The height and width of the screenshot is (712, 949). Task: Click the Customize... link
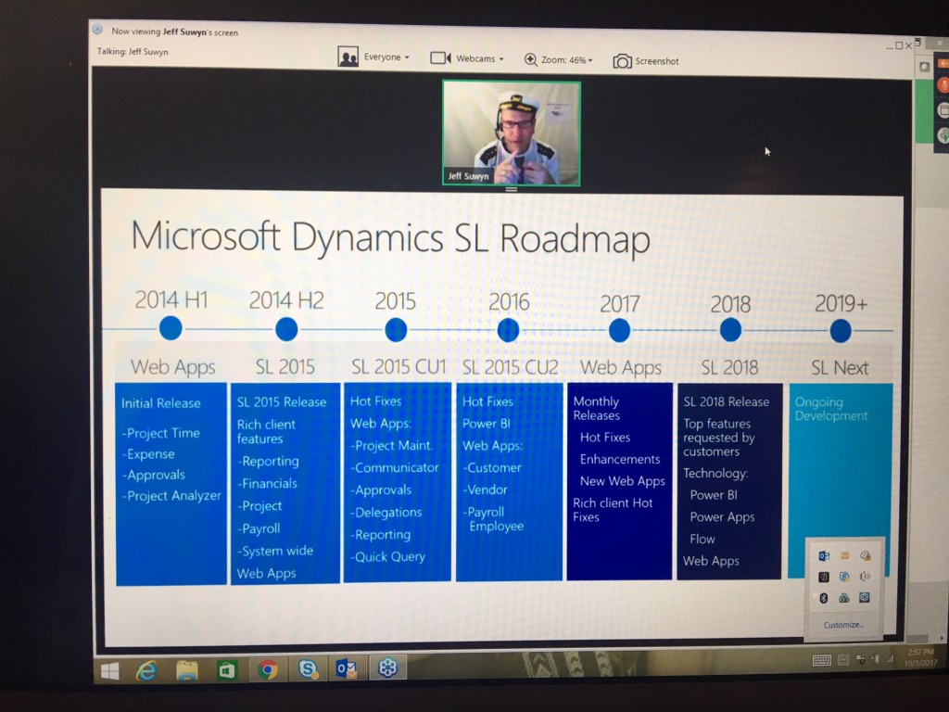(x=843, y=625)
